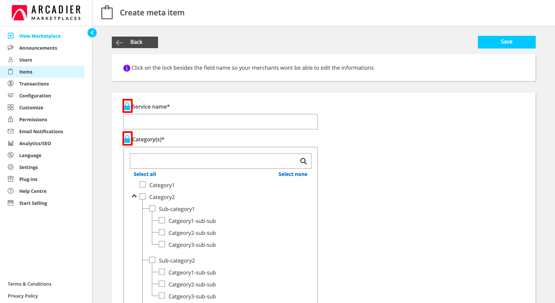The width and height of the screenshot is (555, 303).
Task: Open the Start Selling menu item
Action: click(33, 203)
